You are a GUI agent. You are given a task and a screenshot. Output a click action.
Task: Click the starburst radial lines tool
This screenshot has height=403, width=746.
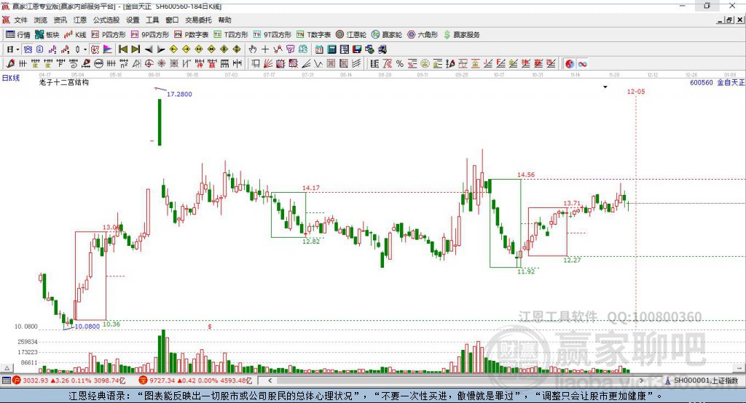[x=162, y=64]
